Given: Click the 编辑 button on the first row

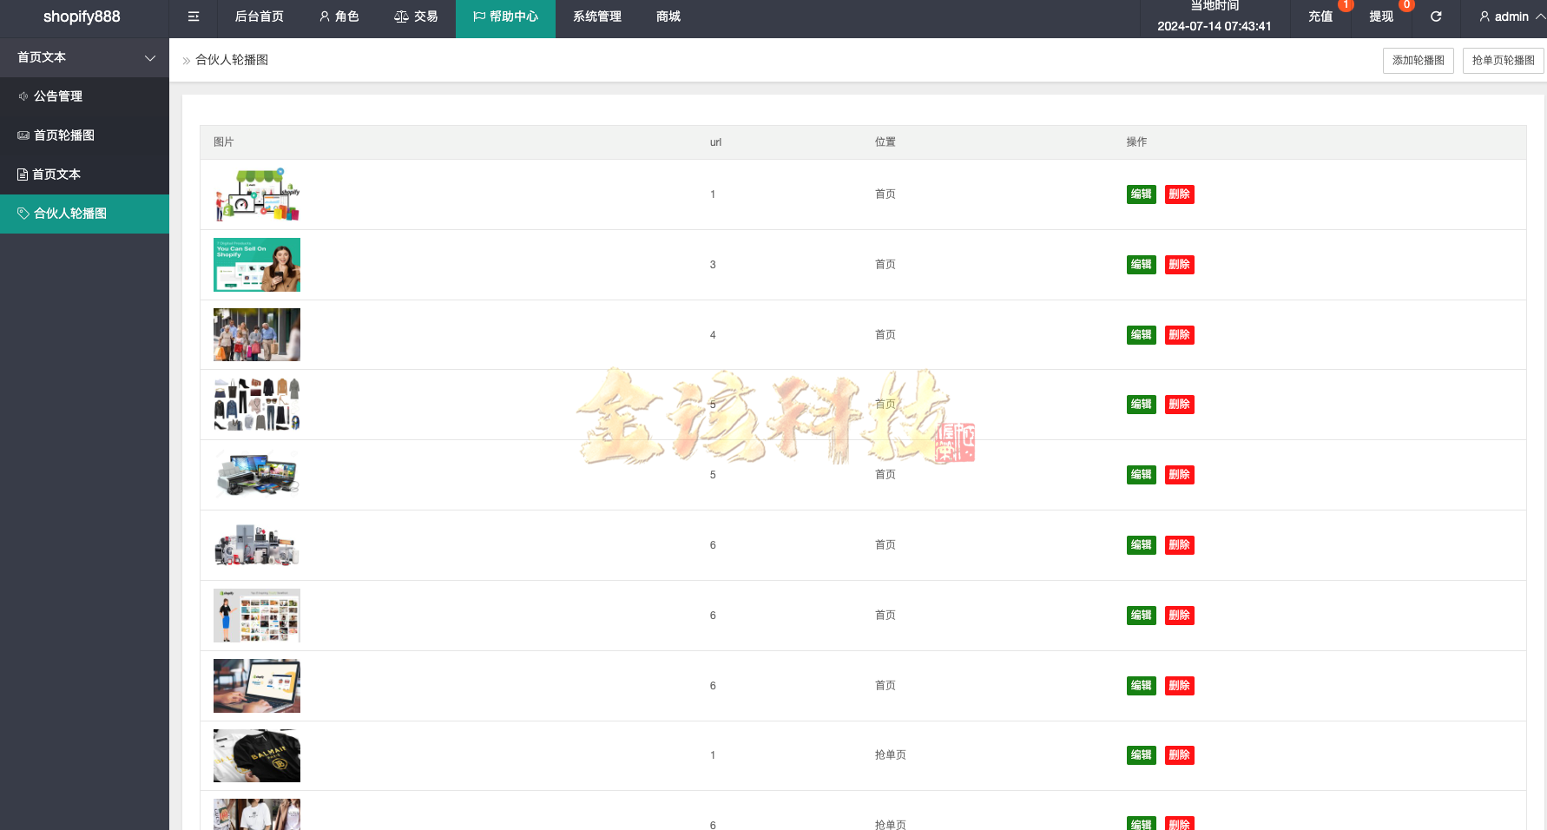Looking at the screenshot, I should 1141,194.
